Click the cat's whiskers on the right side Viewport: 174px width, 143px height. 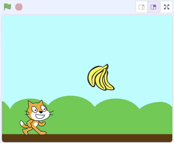pyautogui.click(x=51, y=113)
